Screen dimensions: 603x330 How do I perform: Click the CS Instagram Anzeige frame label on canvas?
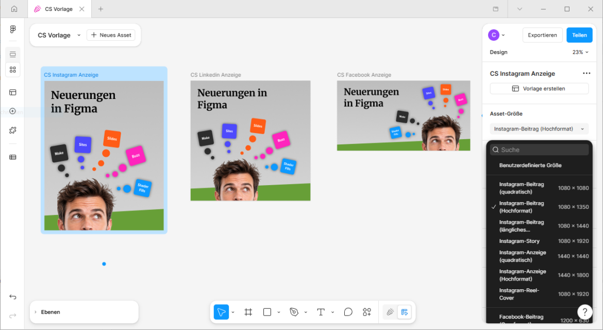[71, 75]
